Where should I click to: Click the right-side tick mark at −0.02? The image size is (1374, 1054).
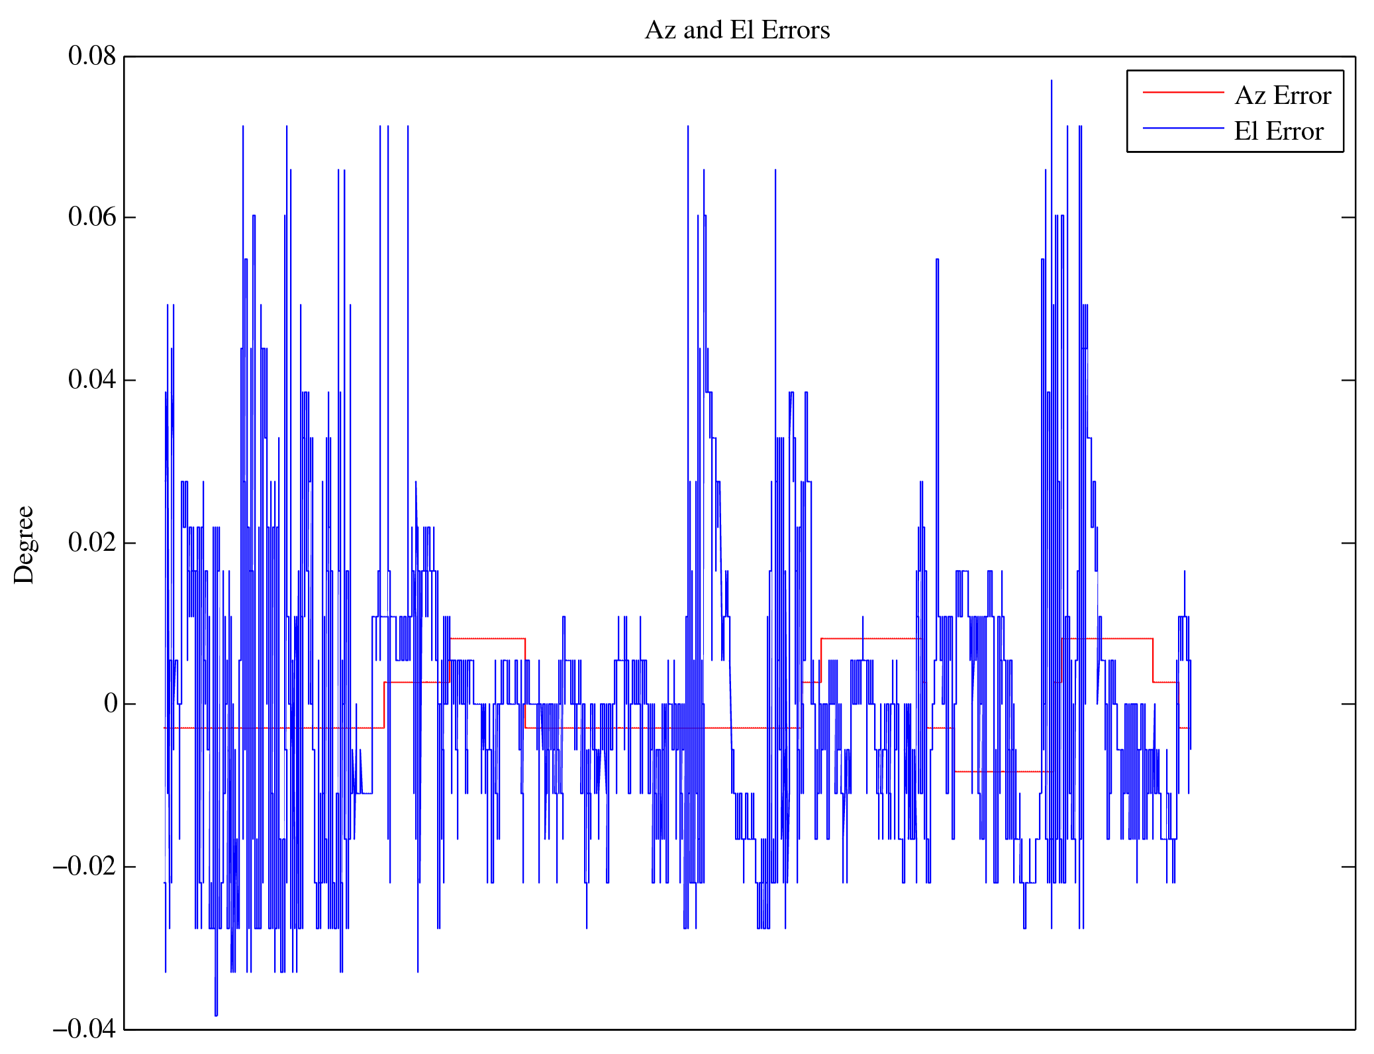(x=1348, y=867)
